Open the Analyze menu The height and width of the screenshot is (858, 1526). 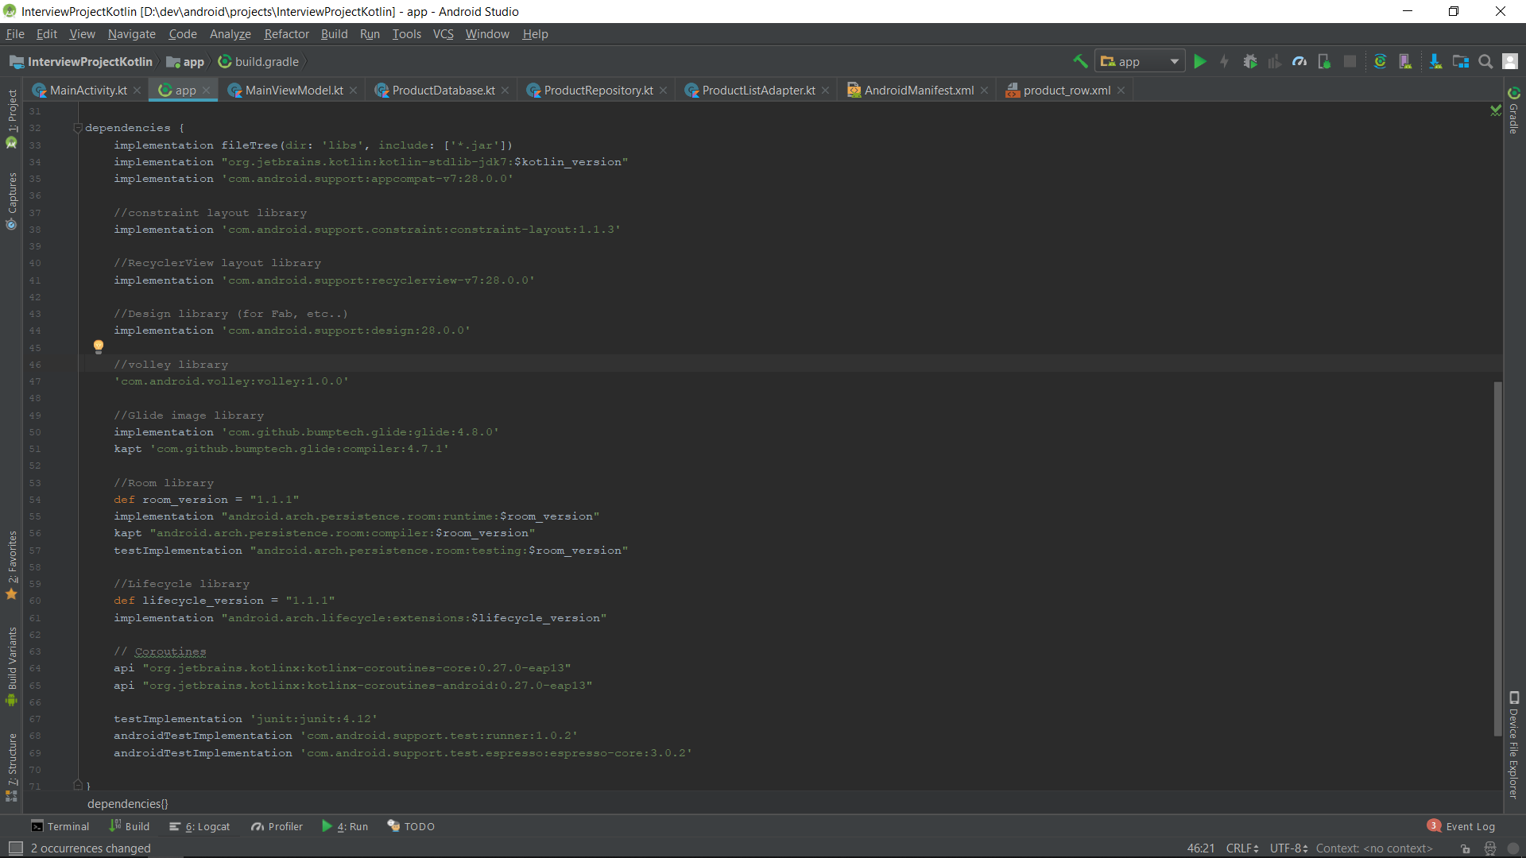[230, 34]
